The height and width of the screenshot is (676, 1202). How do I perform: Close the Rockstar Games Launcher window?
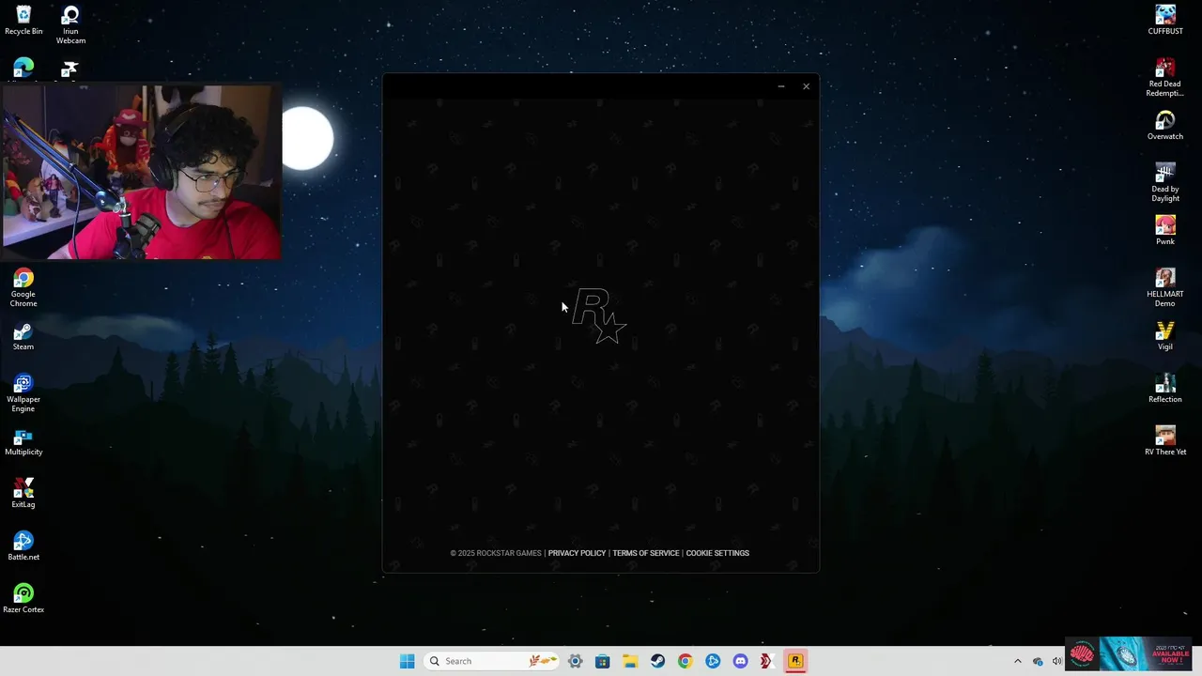tap(806, 86)
